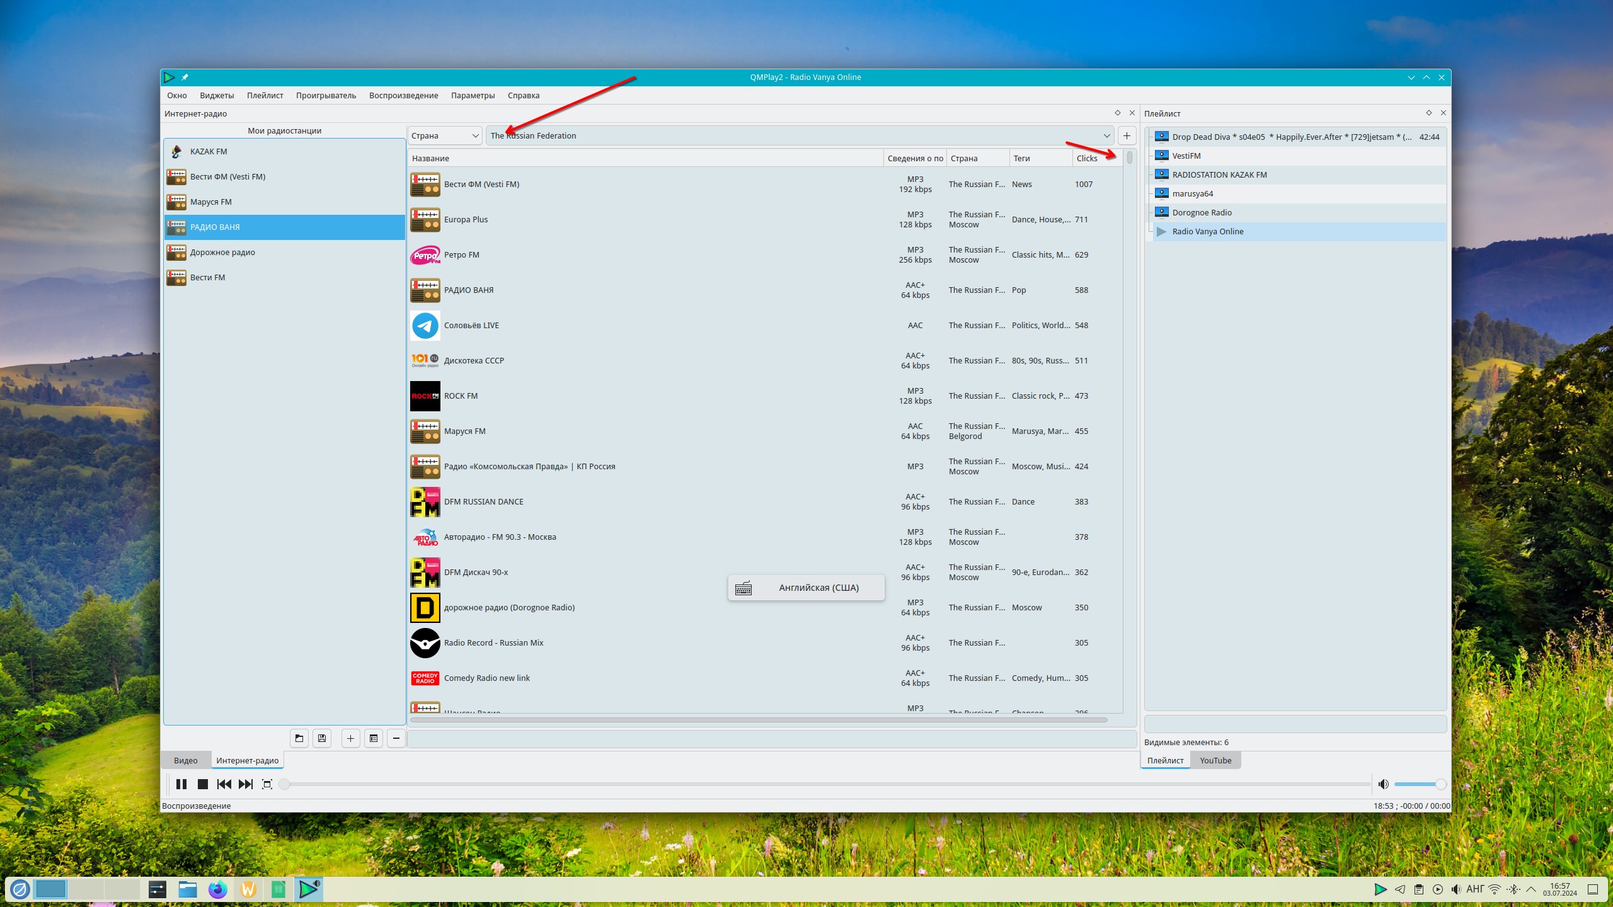
Task: Stop playback with the stop button
Action: pyautogui.click(x=202, y=784)
